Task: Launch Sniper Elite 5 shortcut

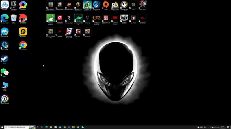Action: point(124,19)
